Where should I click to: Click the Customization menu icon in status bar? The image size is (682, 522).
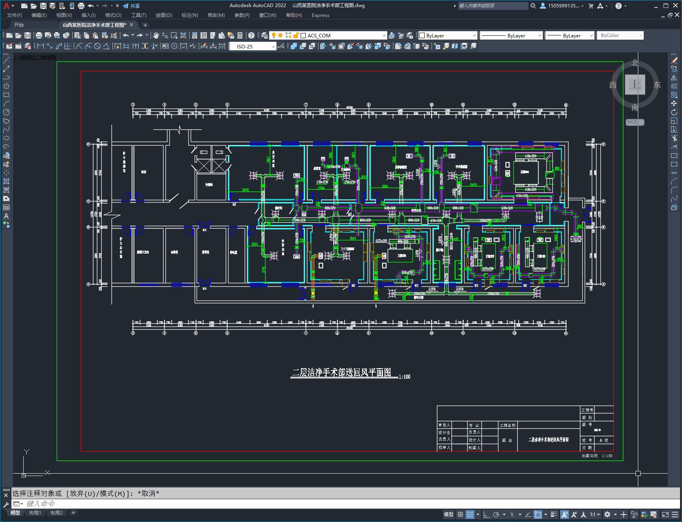tap(675, 514)
